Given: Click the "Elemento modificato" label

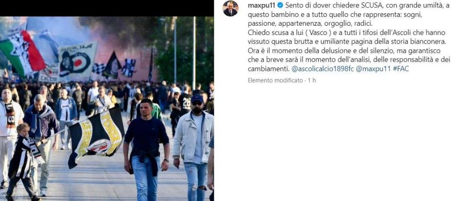Looking at the screenshot, I should 275,80.
